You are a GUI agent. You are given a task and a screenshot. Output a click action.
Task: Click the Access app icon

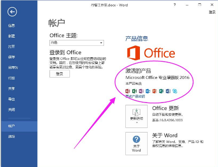click(128, 91)
